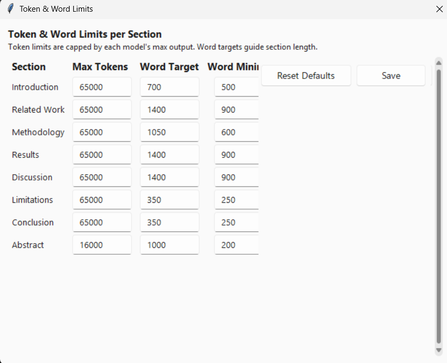
Task: Edit Conclusion Word Minimum field
Action: point(236,222)
